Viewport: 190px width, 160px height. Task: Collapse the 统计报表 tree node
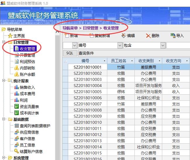[x=4, y=80]
